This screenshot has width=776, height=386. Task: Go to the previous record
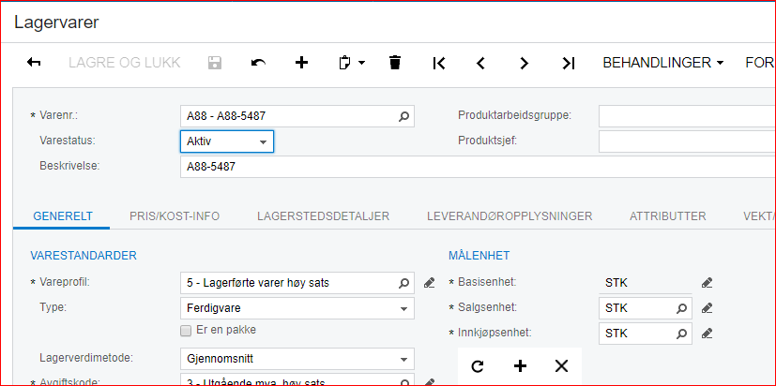(x=480, y=63)
